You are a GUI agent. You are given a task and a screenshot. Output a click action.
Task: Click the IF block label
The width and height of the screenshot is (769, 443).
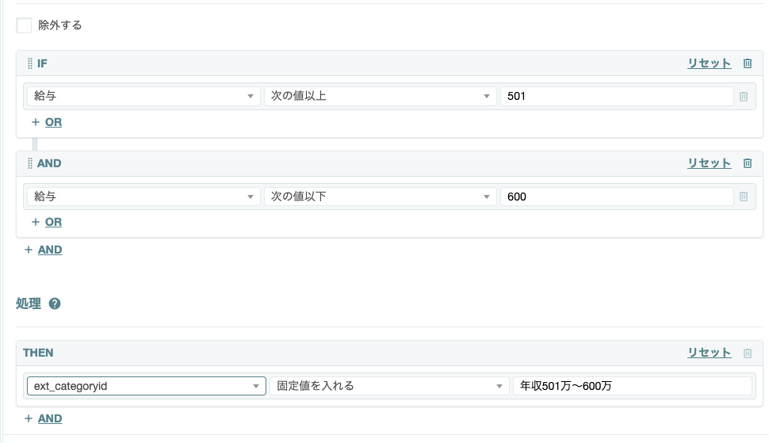tap(42, 63)
